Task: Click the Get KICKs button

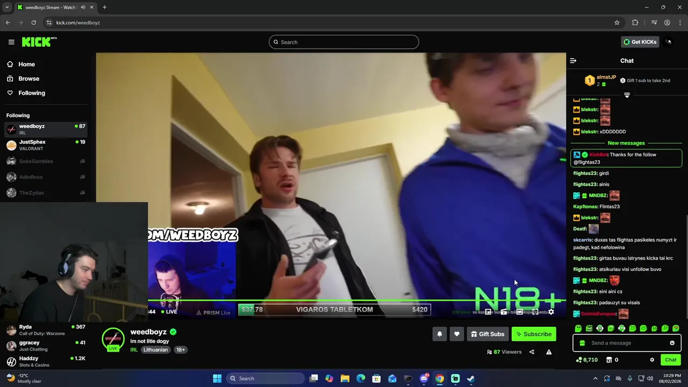Action: pos(640,42)
